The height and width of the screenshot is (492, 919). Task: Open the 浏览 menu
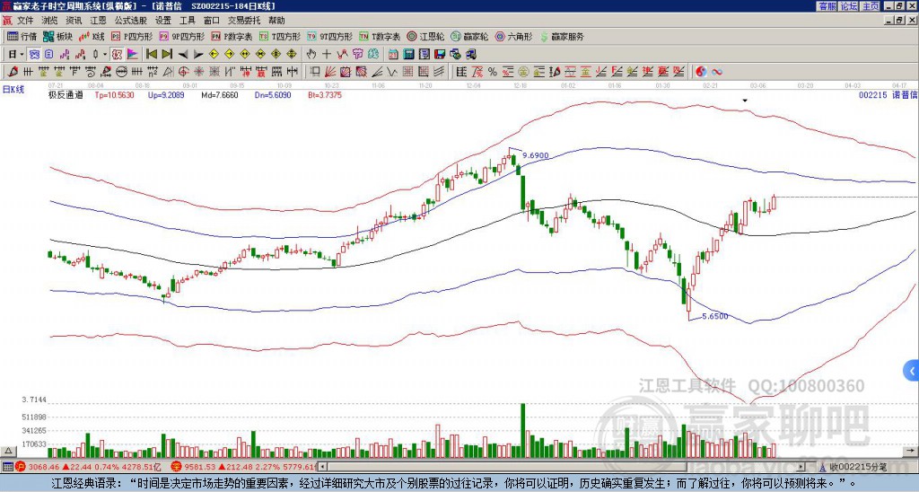click(x=50, y=21)
